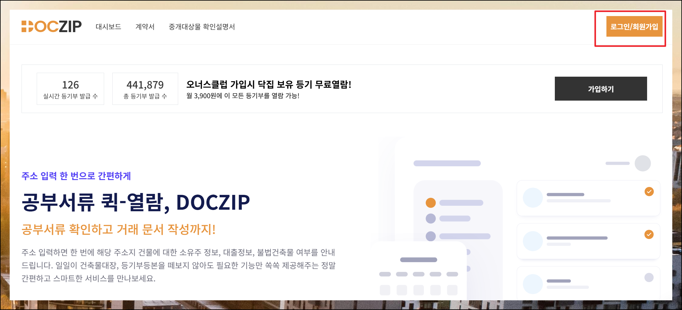The image size is (682, 310).
Task: Click the dark 가입하기 button
Action: click(x=601, y=89)
